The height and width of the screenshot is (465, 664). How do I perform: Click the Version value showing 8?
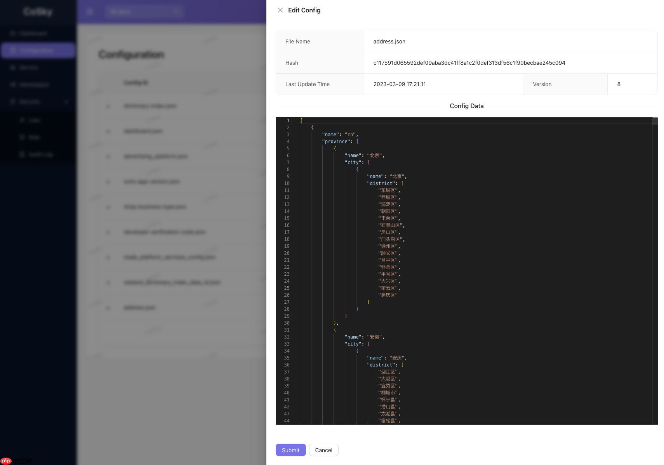(619, 84)
